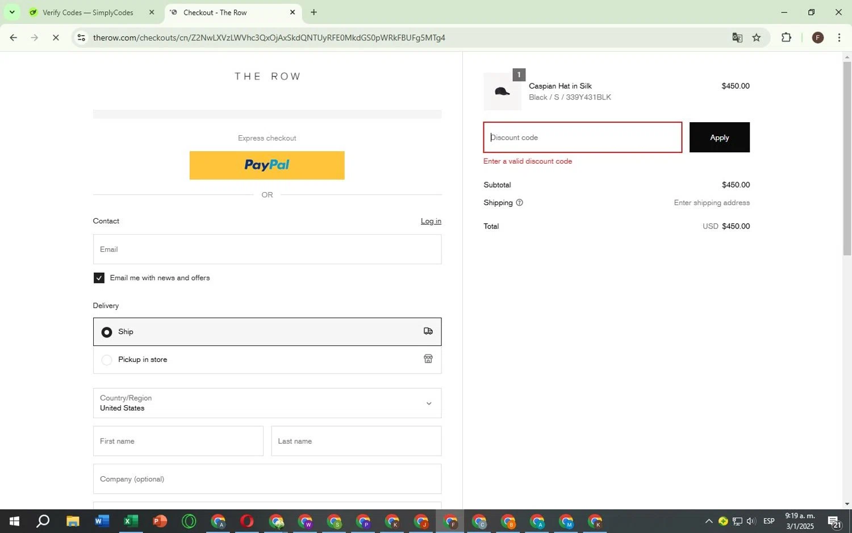Screen dimensions: 852x533
Task: Click the translate page icon
Action: click(737, 38)
